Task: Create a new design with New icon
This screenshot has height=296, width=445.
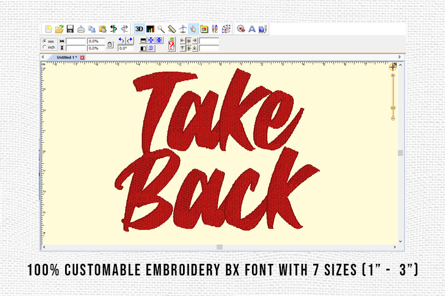Action: pyautogui.click(x=48, y=29)
